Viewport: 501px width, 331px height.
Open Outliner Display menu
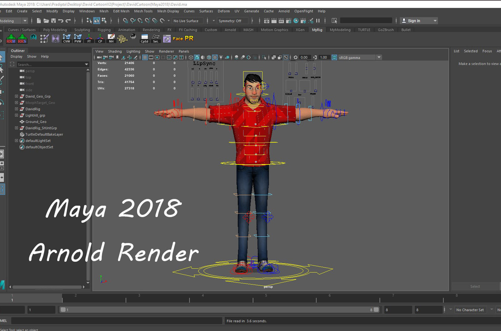(17, 57)
